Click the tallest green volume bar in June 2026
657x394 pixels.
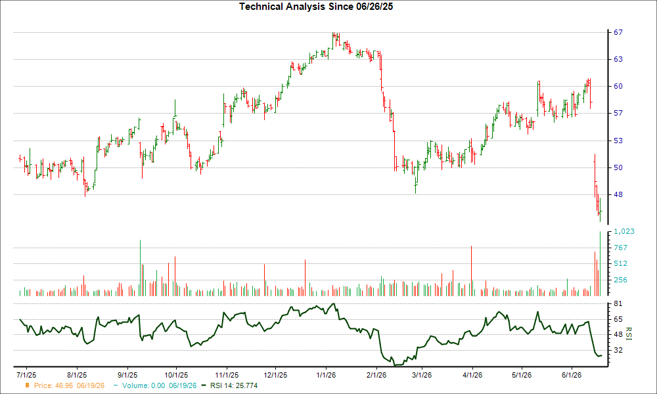(600, 264)
